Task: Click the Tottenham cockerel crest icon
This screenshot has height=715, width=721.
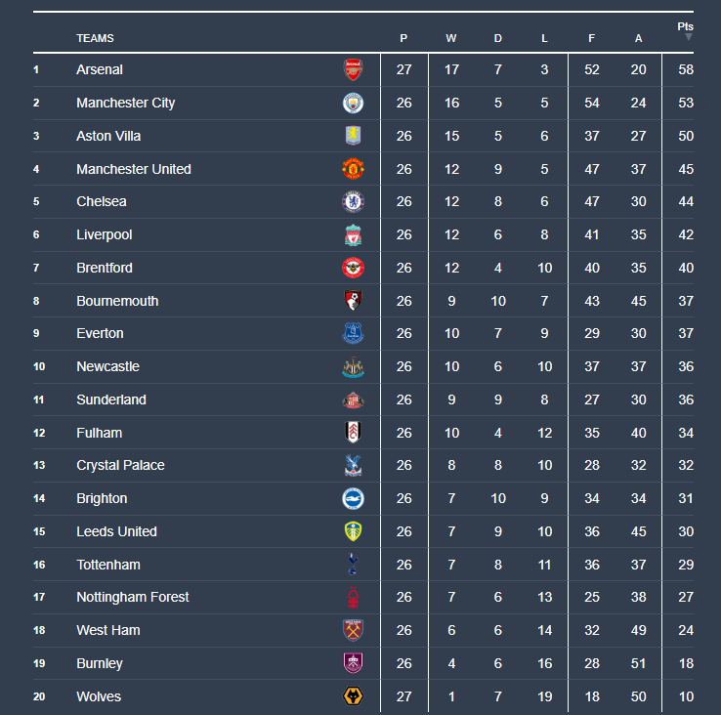Action: pyautogui.click(x=353, y=564)
